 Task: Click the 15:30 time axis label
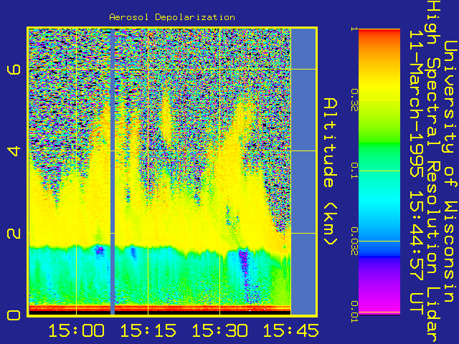220,331
